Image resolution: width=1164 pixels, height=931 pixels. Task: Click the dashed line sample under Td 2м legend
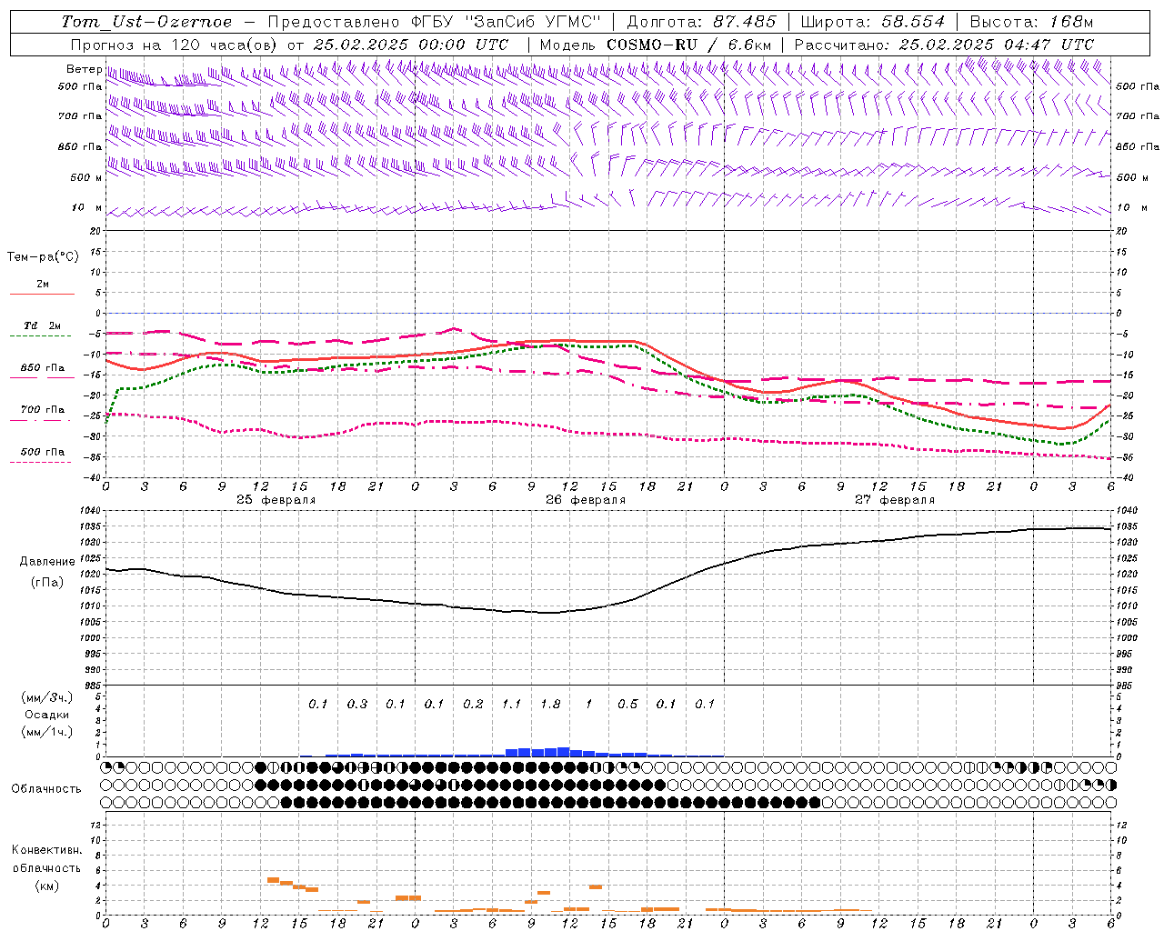tap(41, 336)
